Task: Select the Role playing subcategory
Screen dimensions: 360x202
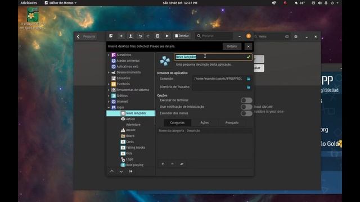Action: click(134, 165)
